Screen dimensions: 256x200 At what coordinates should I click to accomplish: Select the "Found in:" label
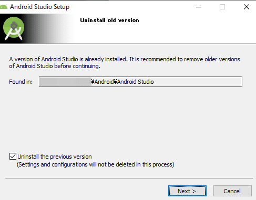pos(21,82)
